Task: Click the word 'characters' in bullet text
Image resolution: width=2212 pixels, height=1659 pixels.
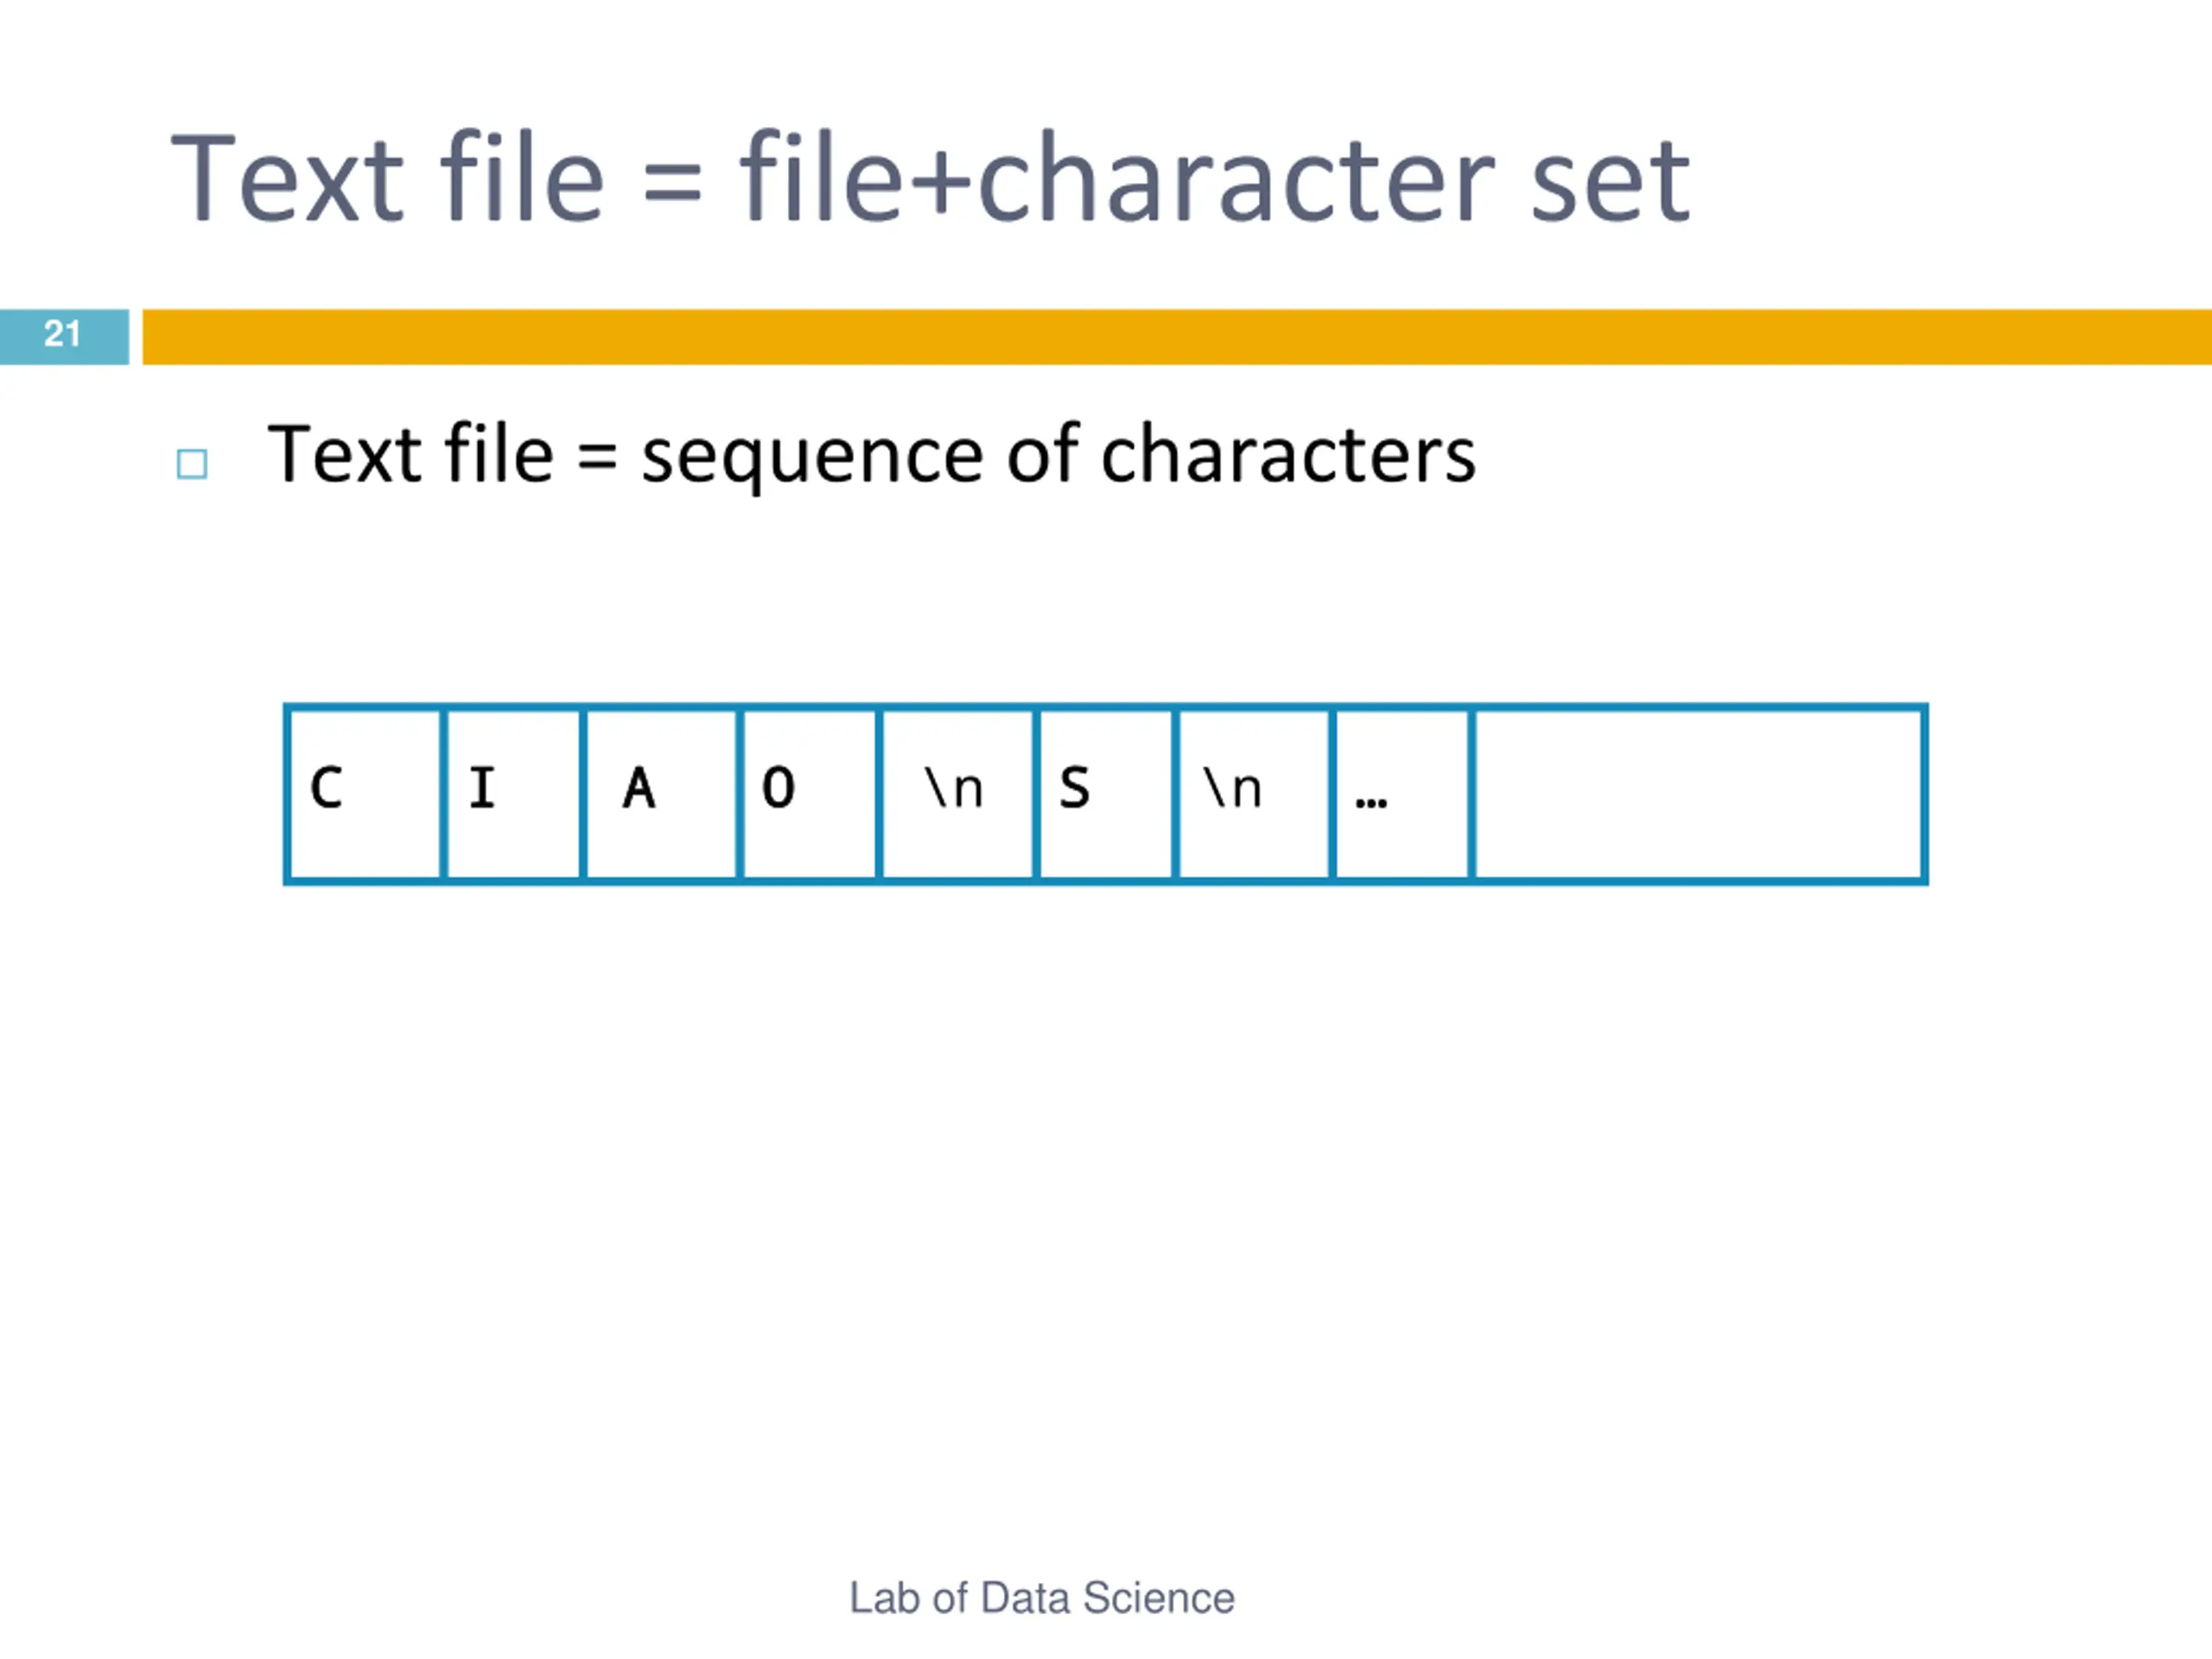Action: coord(1288,456)
